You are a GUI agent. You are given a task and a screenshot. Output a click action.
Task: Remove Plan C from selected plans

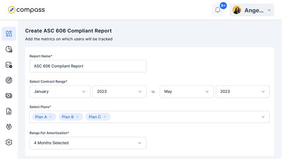[x=105, y=117]
